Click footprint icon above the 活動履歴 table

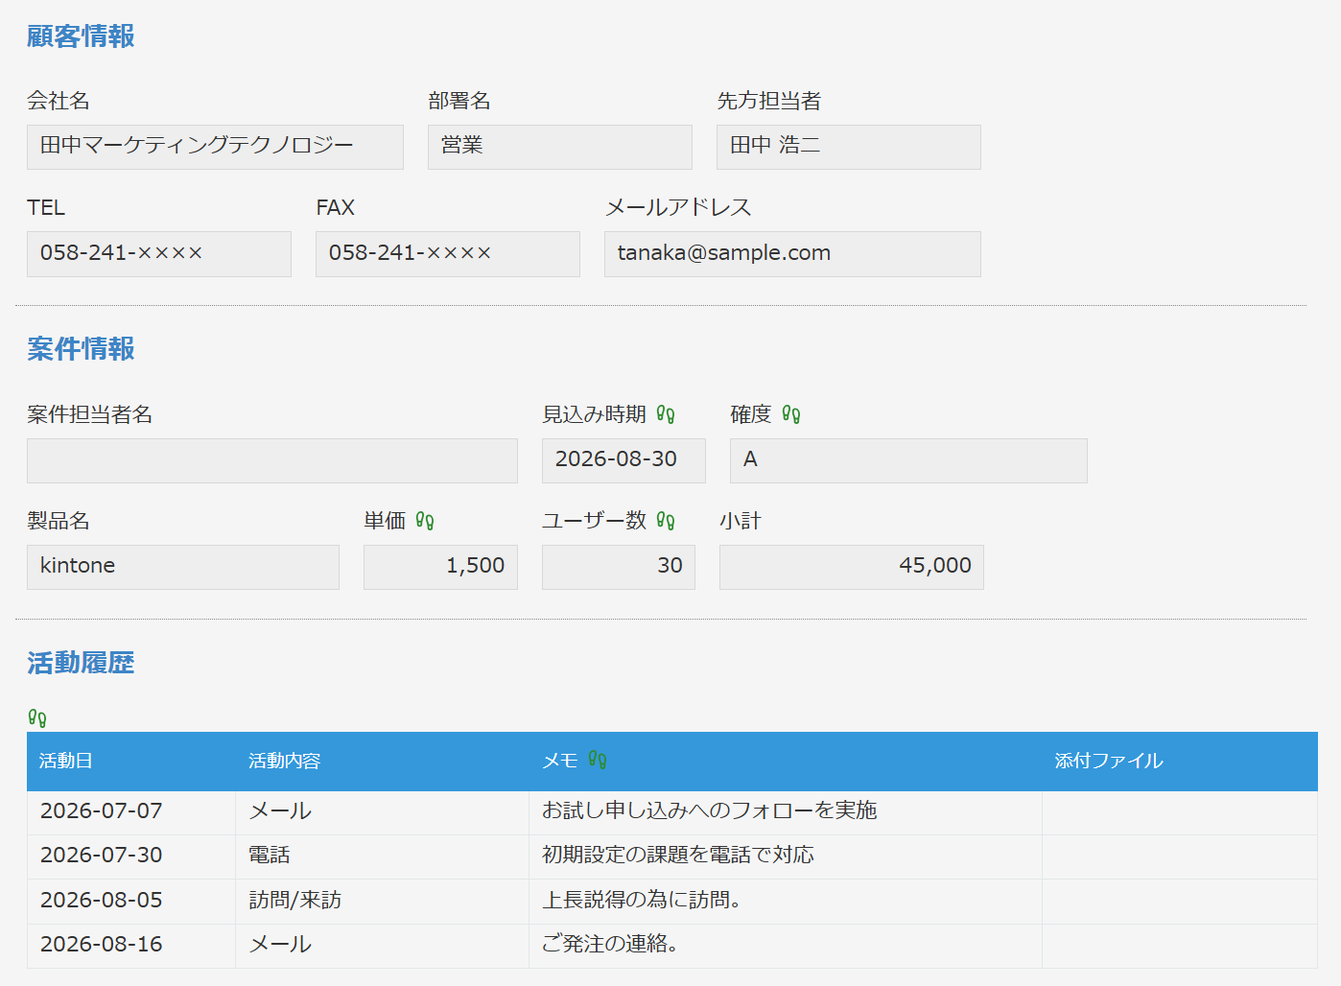click(37, 718)
